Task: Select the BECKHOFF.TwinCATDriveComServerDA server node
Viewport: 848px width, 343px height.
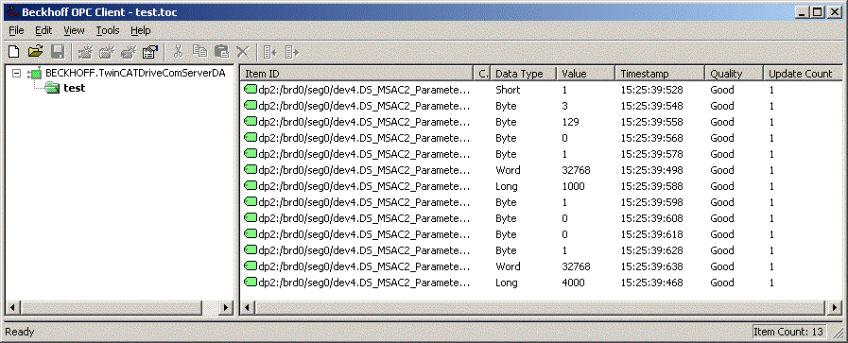Action: 135,73
